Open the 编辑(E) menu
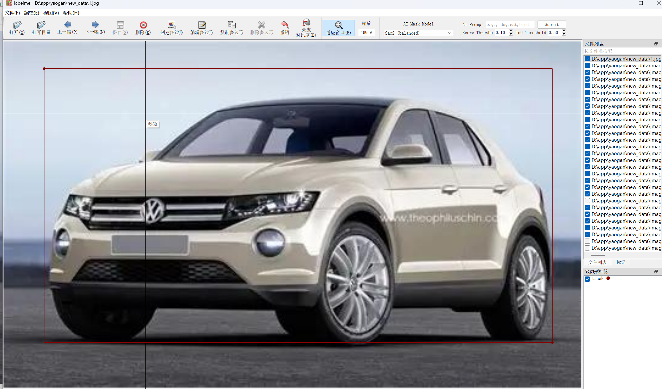Viewport: 662px width, 389px height. point(31,13)
